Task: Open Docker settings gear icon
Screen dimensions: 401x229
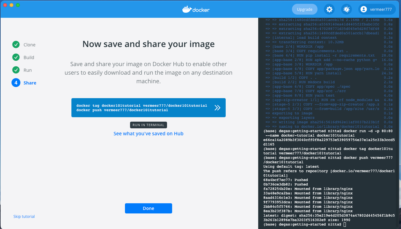Action: [329, 10]
